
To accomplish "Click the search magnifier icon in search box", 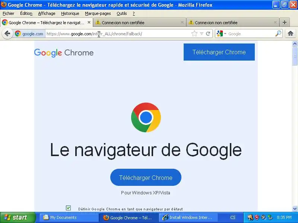I will pyautogui.click(x=278, y=34).
